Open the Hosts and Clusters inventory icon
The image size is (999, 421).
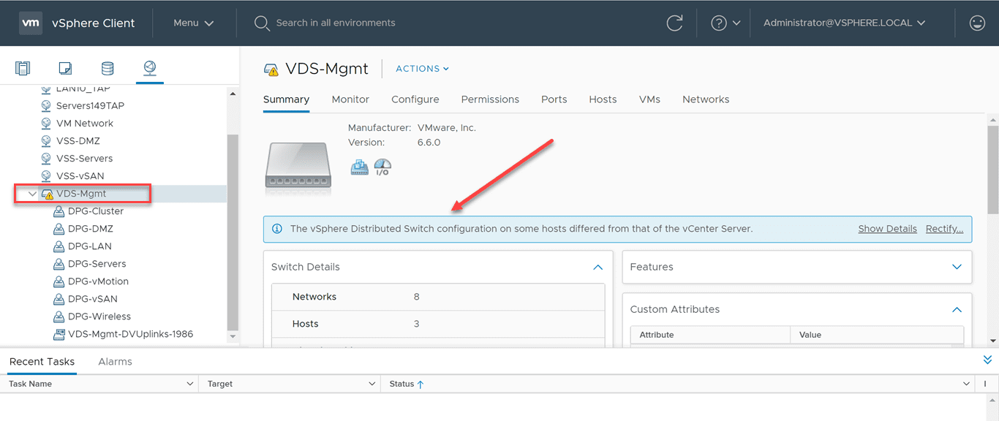point(23,68)
